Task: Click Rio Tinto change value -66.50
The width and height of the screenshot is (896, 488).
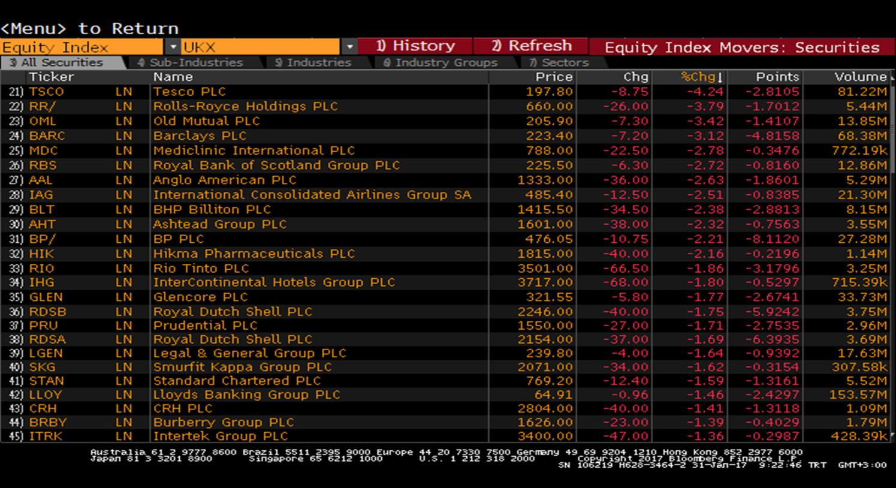Action: [625, 268]
